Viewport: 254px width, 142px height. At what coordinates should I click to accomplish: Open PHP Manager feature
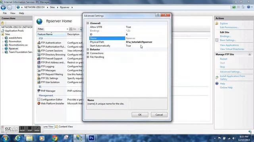click(46, 91)
